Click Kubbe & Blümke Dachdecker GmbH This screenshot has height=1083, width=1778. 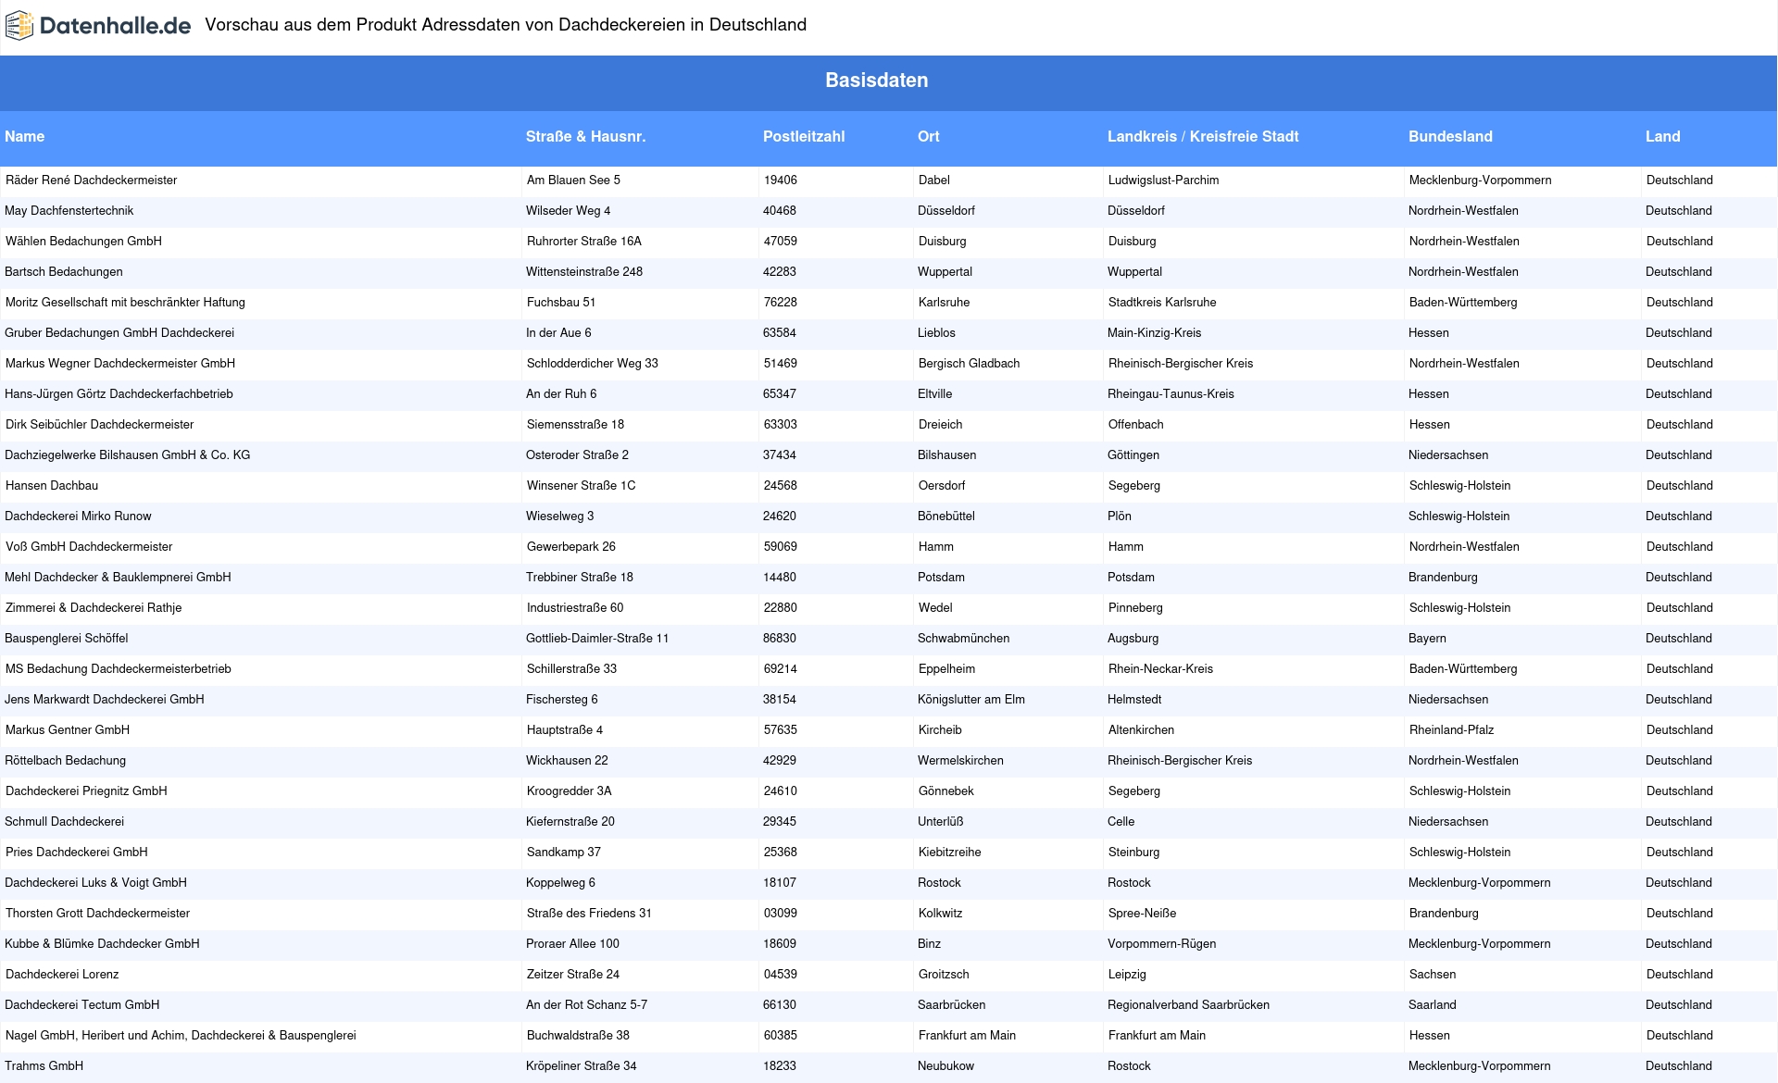102,944
